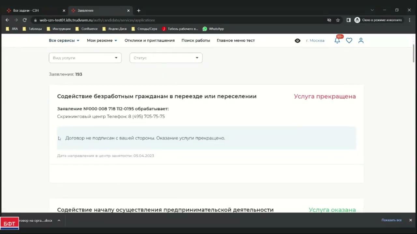Open the 'Таблицы' bookmark folder
Image resolution: width=417 pixels, height=234 pixels.
tap(32, 29)
